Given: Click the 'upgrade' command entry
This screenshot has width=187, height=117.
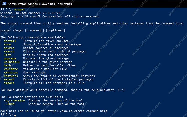Looking at the screenshot, I should (x=10, y=58).
